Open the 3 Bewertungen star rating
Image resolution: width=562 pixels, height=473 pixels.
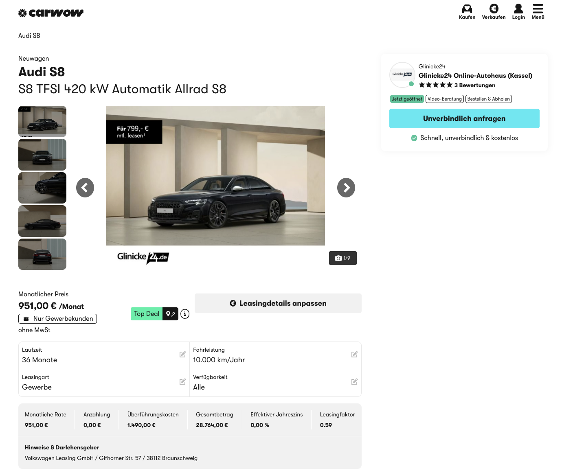[x=457, y=85]
